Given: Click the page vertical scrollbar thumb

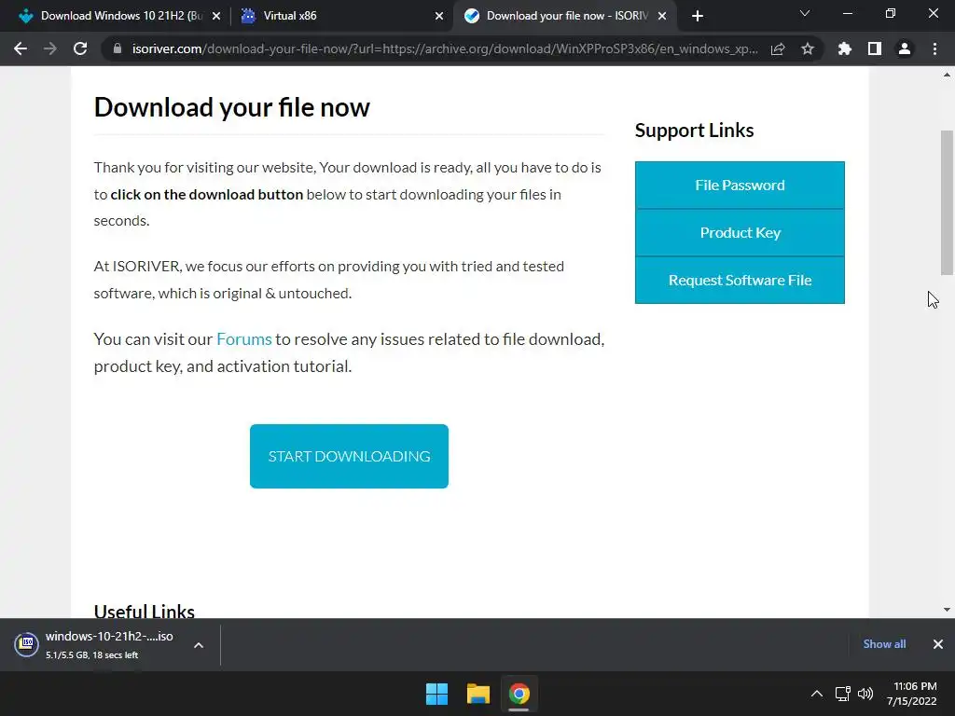Looking at the screenshot, I should pos(947,202).
